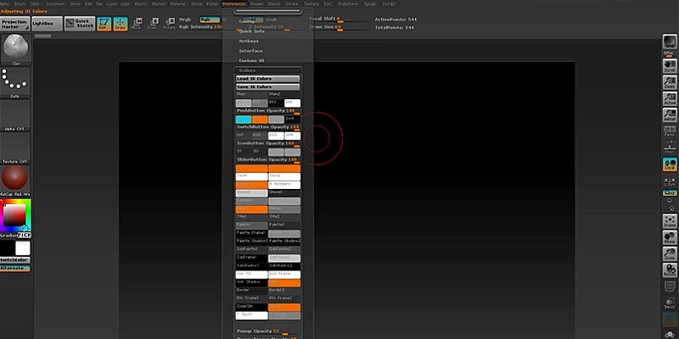Open the Dots stroke type picker
This screenshot has width=679, height=339.
15,82
